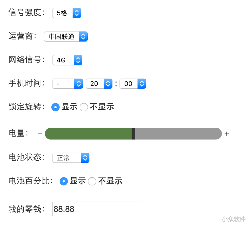Click the minus sign to decrease 电量

pyautogui.click(x=40, y=134)
